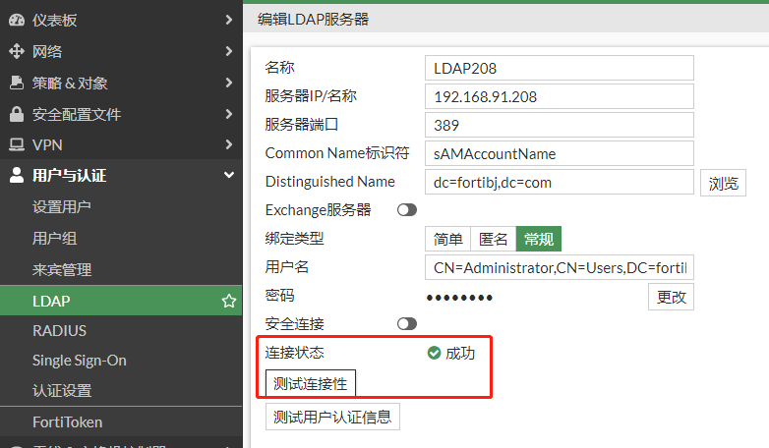
Task: Open the 用户组 menu entry
Action: coord(54,238)
